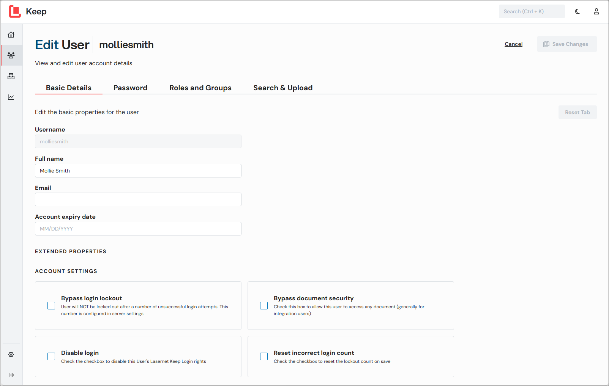
Task: Focus the Search (Ctrl + K) box
Action: coord(532,11)
